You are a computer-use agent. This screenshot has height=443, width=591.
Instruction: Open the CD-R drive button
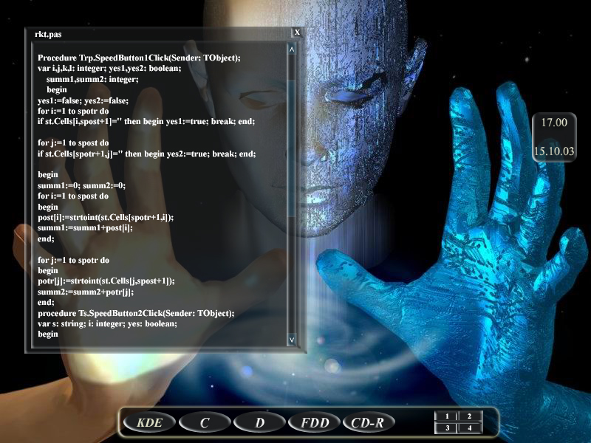(369, 423)
